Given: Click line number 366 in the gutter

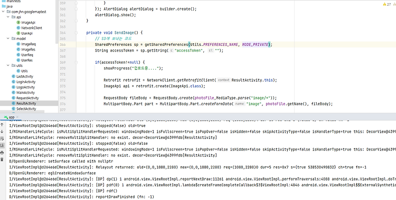Looking at the screenshot, I should (62, 45).
